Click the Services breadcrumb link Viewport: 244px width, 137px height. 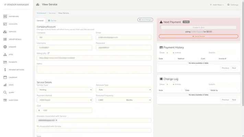tap(52, 13)
